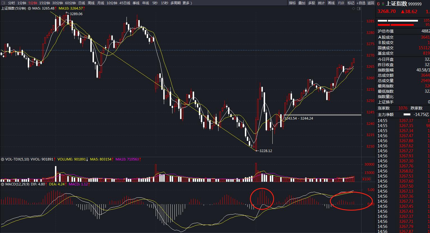Click the X100 volume scale label
Image resolution: width=430 pixels, height=233 pixels.
tap(366, 179)
